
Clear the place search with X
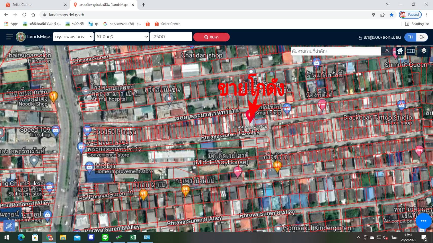click(387, 51)
